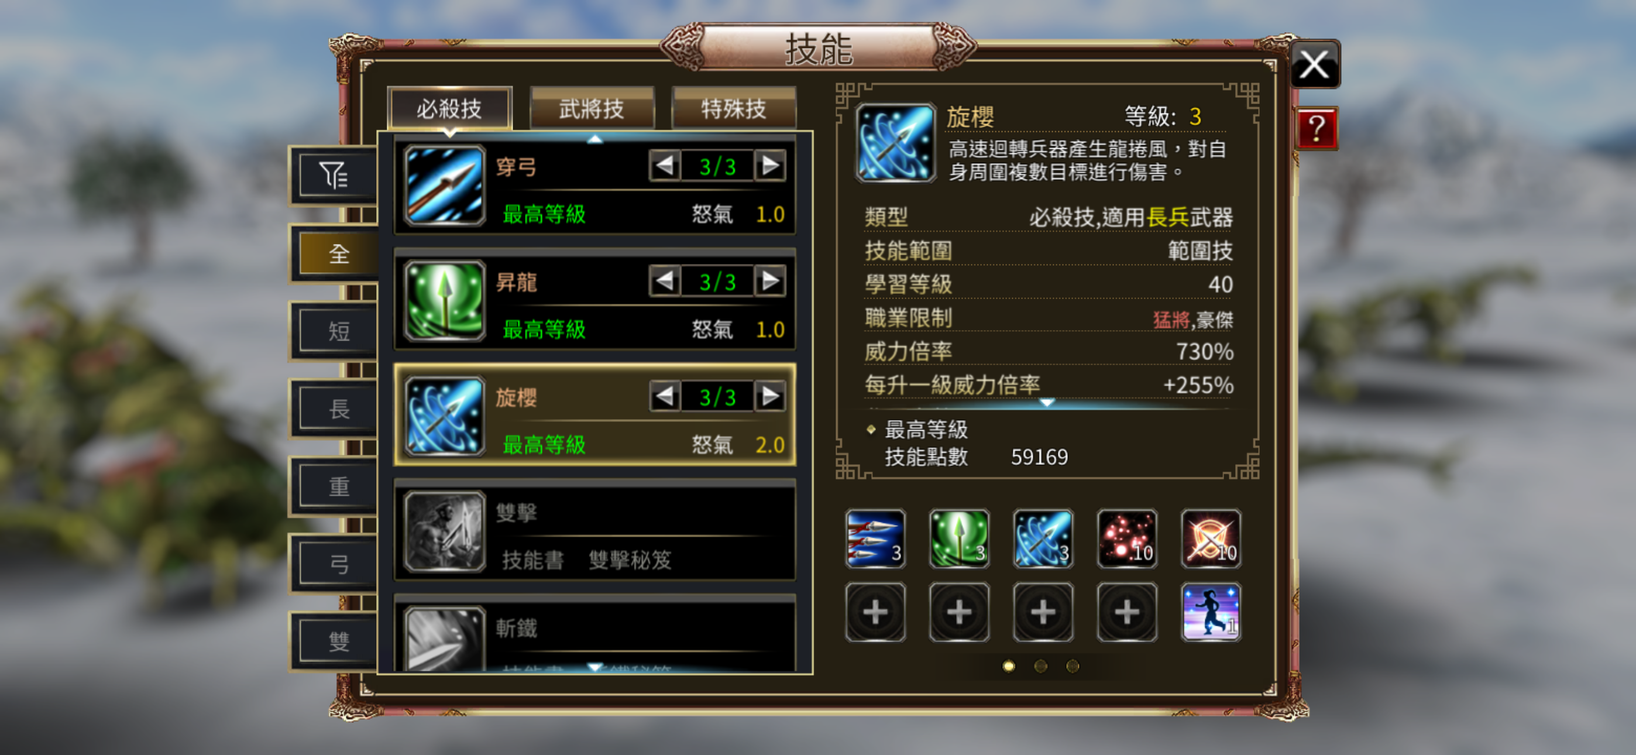Decrease 旋櫻 level with left arrow
Screen dimensions: 1636x755
[x=664, y=397]
